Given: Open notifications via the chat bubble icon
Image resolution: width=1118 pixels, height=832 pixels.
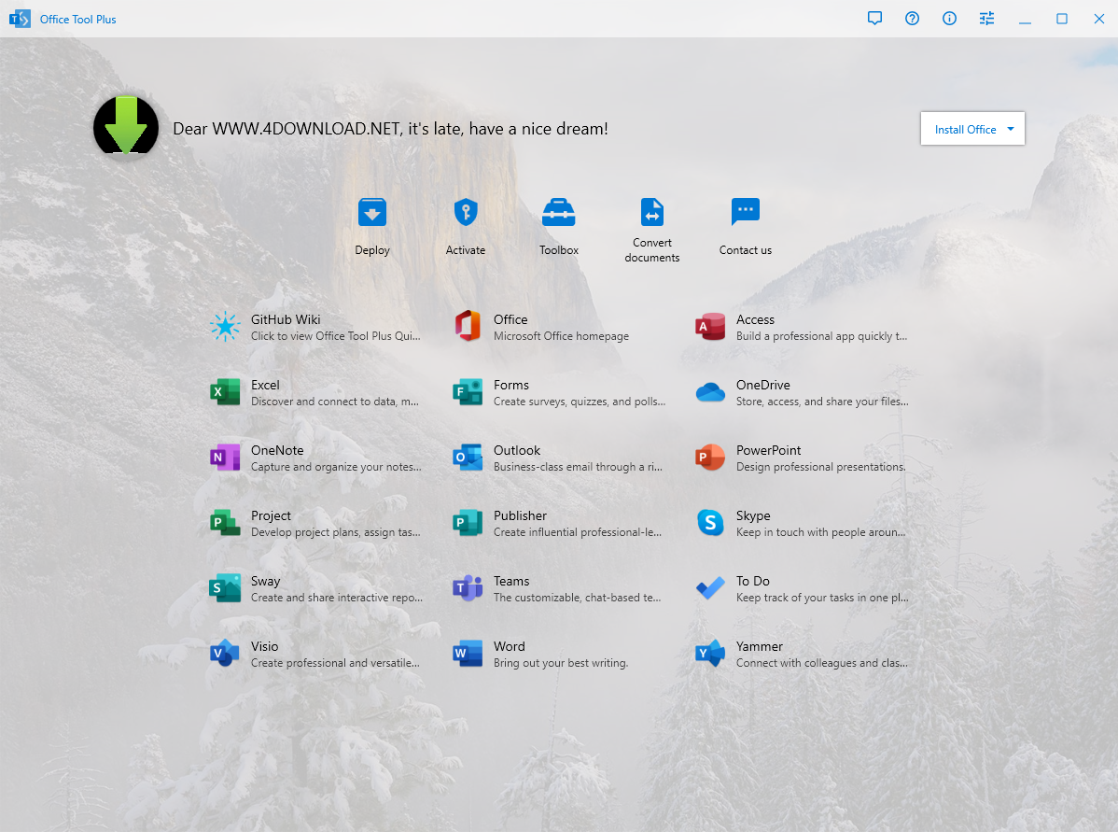Looking at the screenshot, I should pos(874,18).
